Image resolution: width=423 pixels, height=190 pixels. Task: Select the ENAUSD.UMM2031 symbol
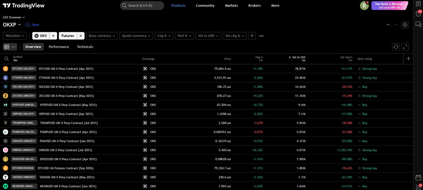[24, 141]
